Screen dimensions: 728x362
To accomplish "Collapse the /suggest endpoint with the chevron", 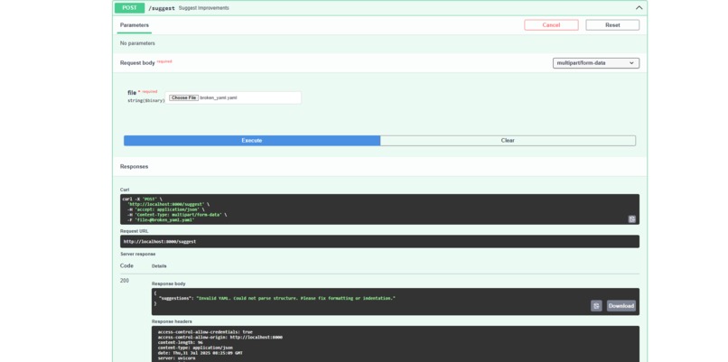I will pyautogui.click(x=639, y=8).
